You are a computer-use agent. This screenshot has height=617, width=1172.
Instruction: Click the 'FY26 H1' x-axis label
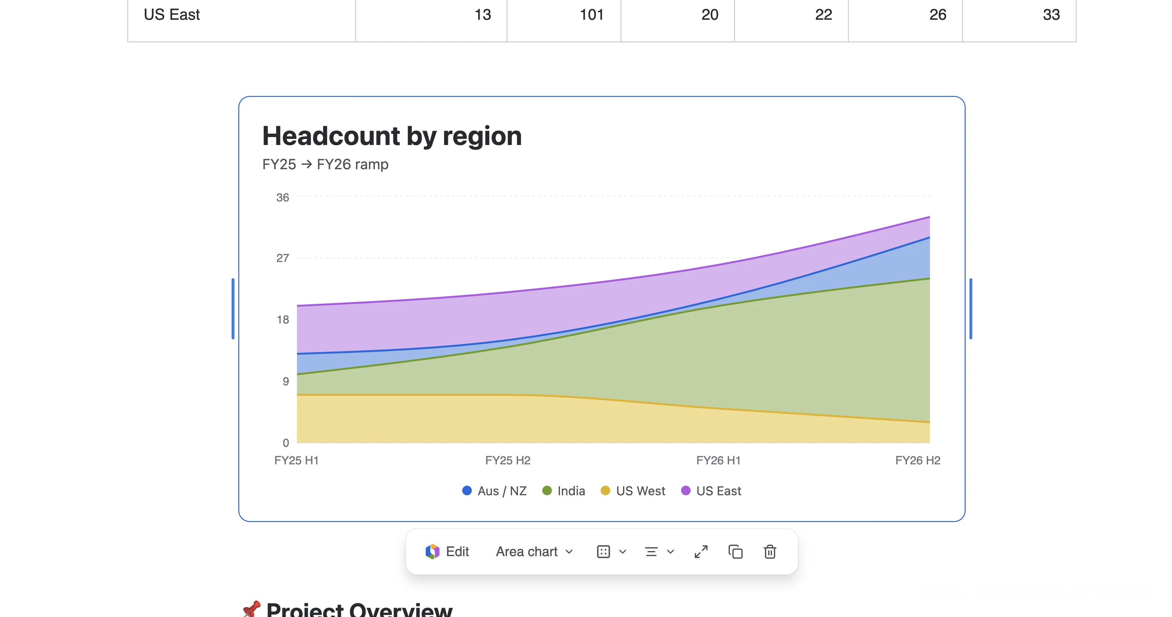click(718, 460)
